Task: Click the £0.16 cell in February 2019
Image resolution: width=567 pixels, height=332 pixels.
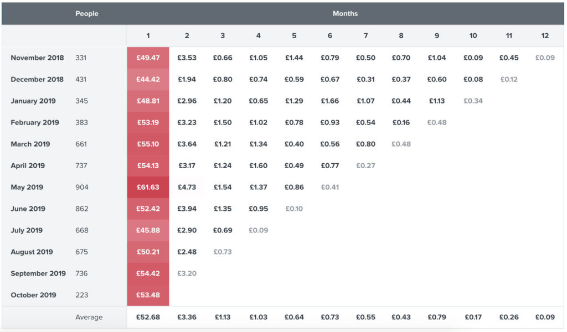Action: [401, 122]
